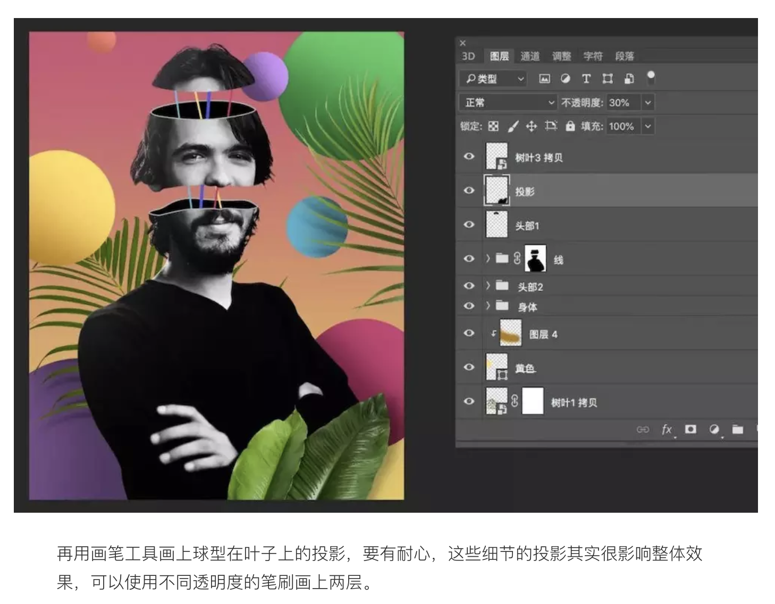Open the 不透明度 slider dropdown arrow
This screenshot has width=775, height=604.
648,102
